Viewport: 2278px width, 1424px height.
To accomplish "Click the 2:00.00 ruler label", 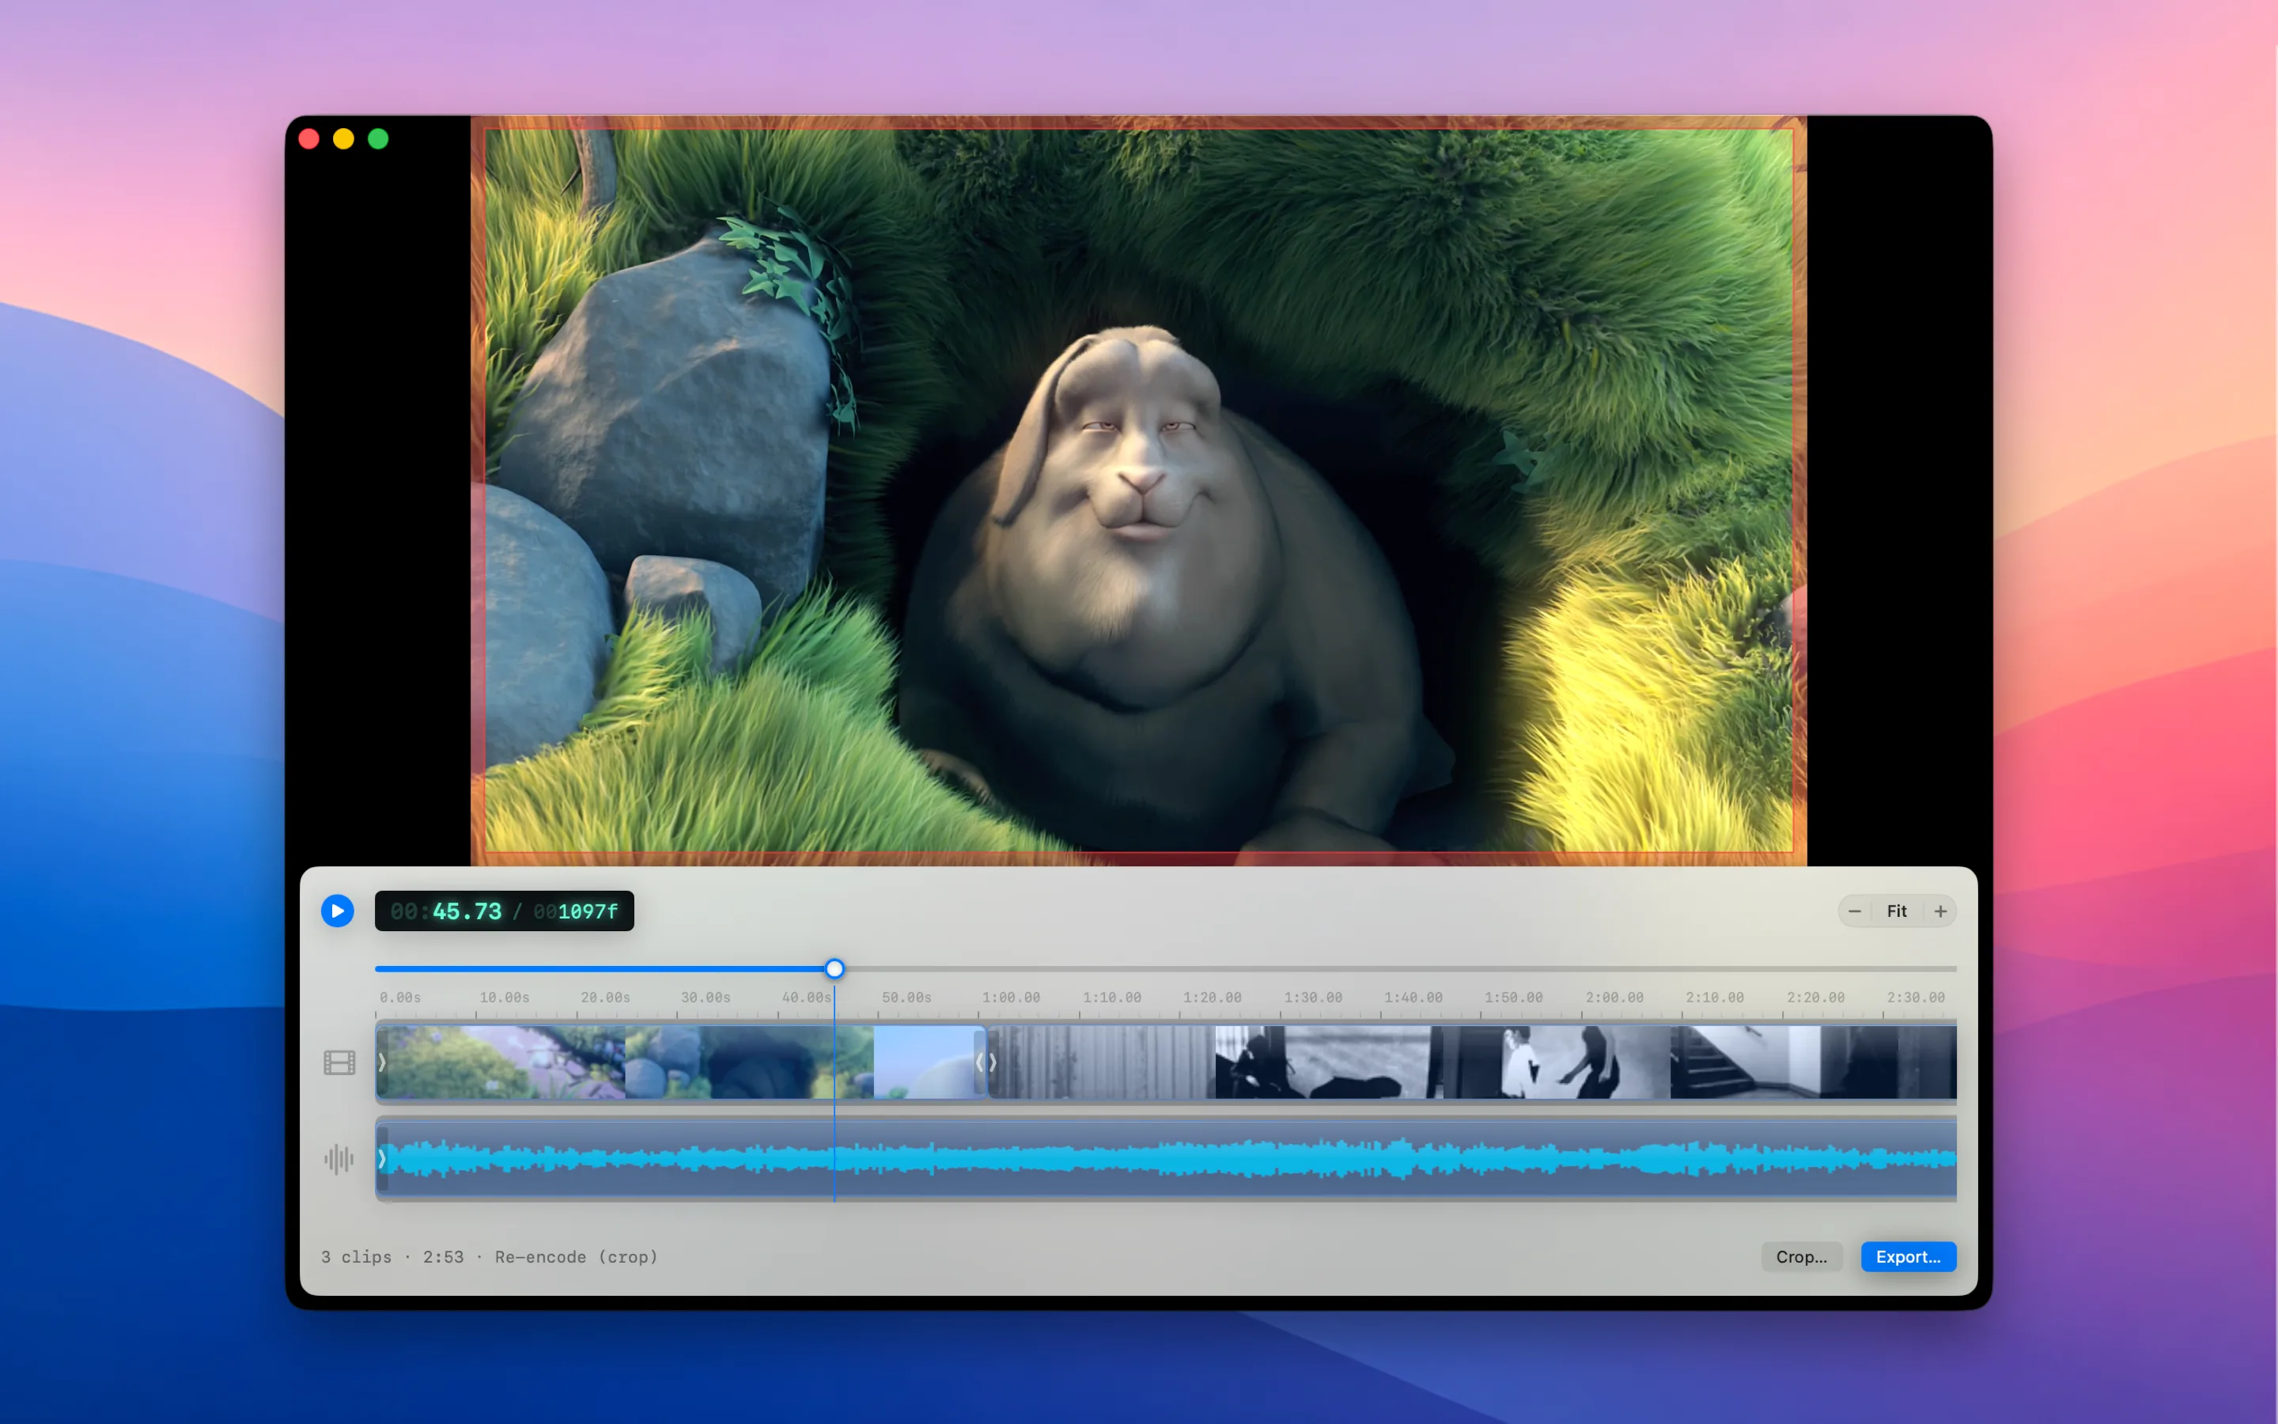I will click(1614, 998).
